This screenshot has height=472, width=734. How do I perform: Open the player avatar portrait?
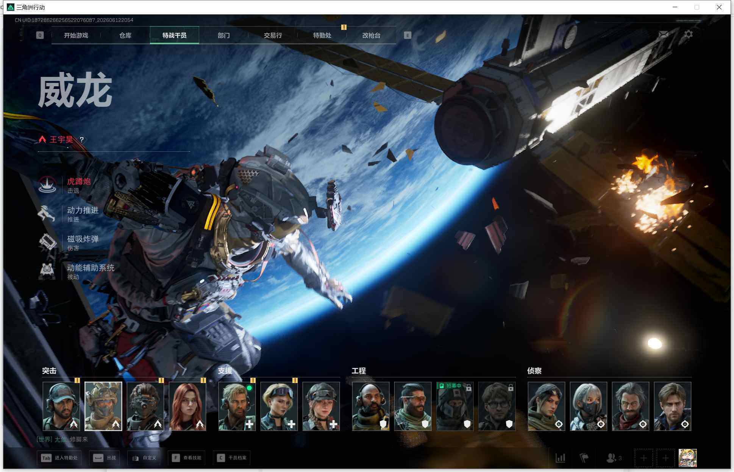687,458
